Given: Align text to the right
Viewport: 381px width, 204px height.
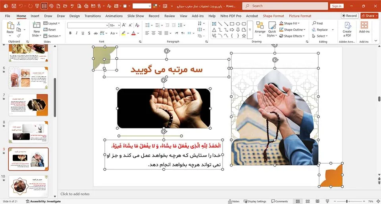Looking at the screenshot, I should click(160, 33).
